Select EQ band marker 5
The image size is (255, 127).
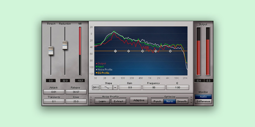(170, 51)
